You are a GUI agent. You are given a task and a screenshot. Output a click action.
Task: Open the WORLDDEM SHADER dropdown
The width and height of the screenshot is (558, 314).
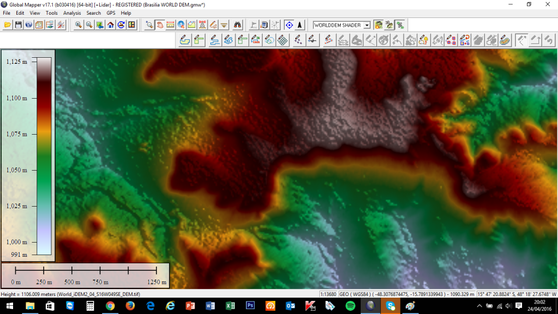[x=367, y=25]
